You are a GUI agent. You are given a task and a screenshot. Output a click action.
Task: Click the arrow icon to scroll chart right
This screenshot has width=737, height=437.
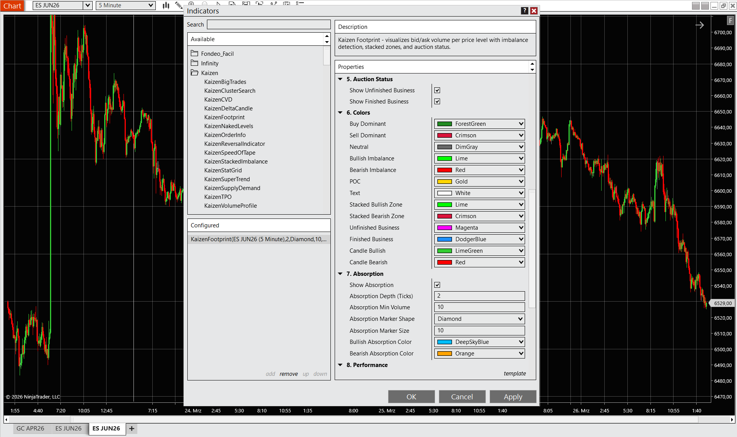(699, 25)
